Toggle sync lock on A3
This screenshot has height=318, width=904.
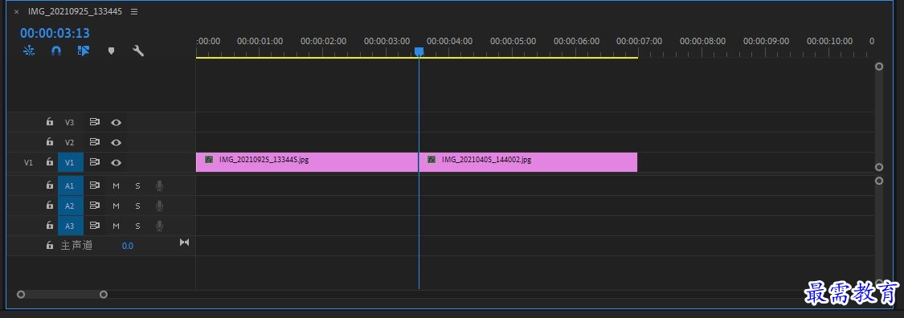click(95, 225)
